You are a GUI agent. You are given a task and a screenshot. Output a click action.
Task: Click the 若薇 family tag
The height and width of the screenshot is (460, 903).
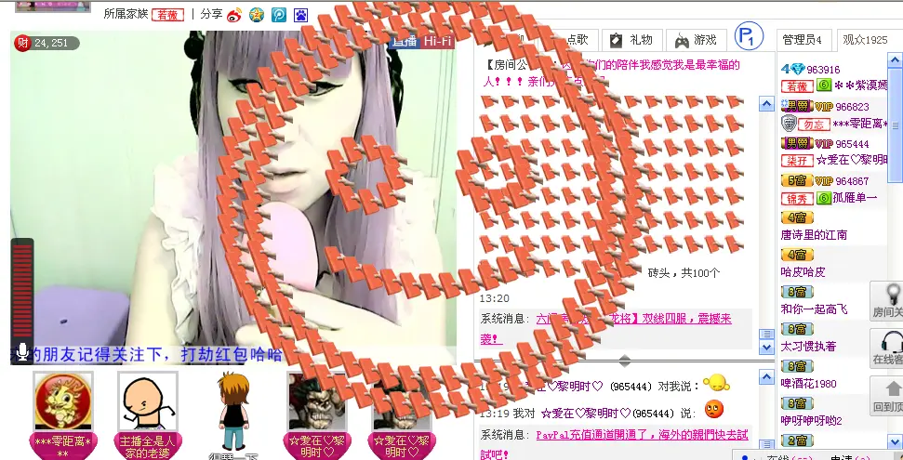click(167, 15)
